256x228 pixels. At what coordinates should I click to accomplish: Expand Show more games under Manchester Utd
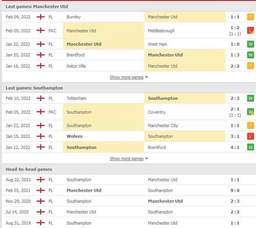[x=126, y=77]
